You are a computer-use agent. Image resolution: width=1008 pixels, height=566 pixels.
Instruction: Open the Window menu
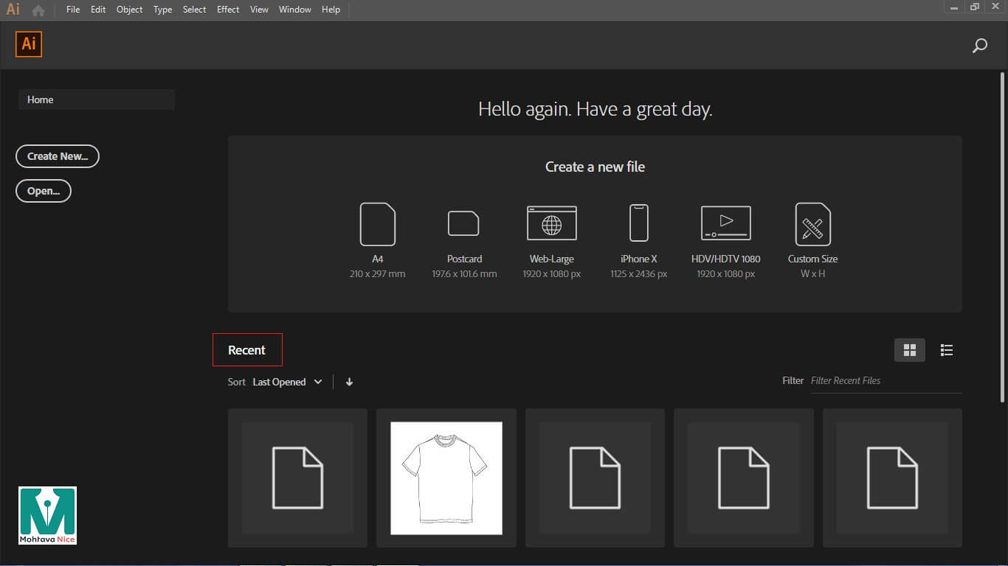[x=294, y=10]
